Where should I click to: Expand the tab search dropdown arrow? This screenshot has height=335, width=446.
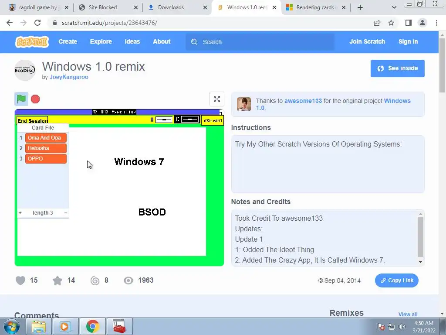[394, 7]
